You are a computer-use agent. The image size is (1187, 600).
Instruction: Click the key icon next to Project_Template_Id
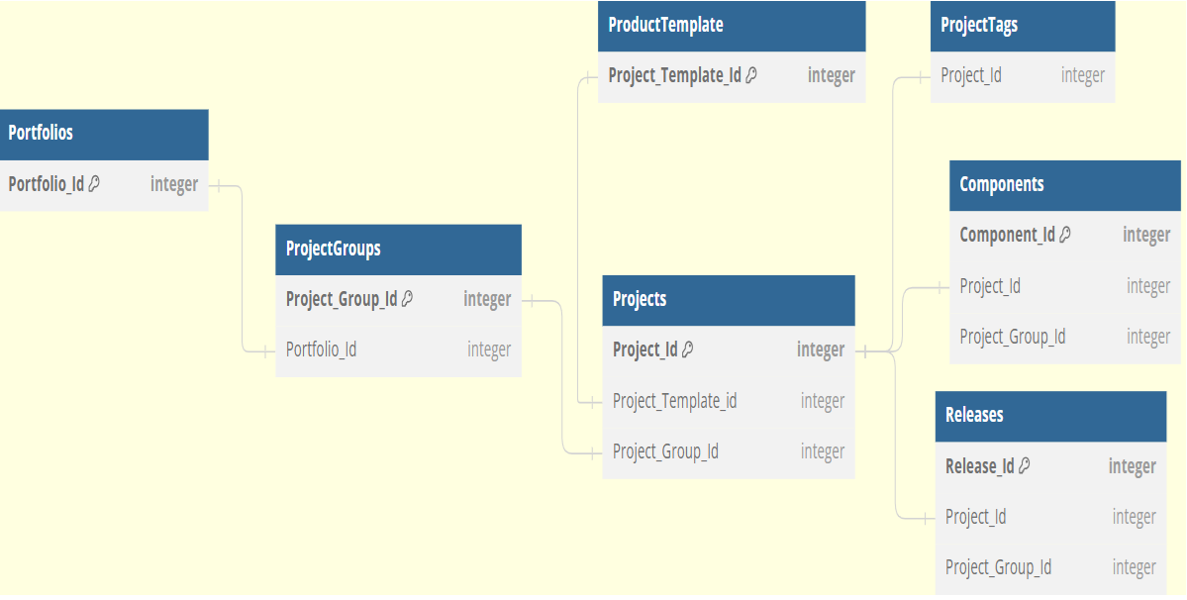pyautogui.click(x=751, y=75)
